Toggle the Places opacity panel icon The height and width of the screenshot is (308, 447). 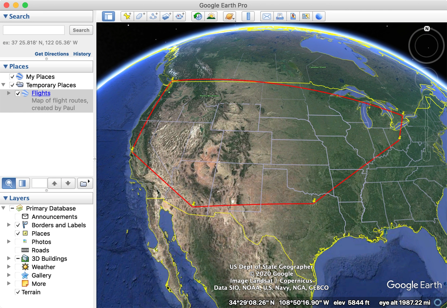(x=22, y=183)
